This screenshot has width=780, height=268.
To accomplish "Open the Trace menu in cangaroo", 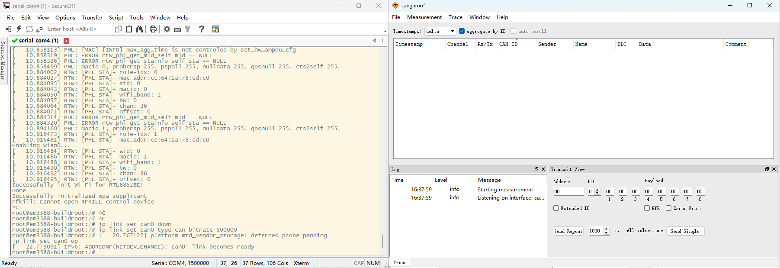I will 456,17.
